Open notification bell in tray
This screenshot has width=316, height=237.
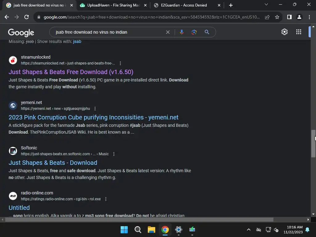point(308,230)
